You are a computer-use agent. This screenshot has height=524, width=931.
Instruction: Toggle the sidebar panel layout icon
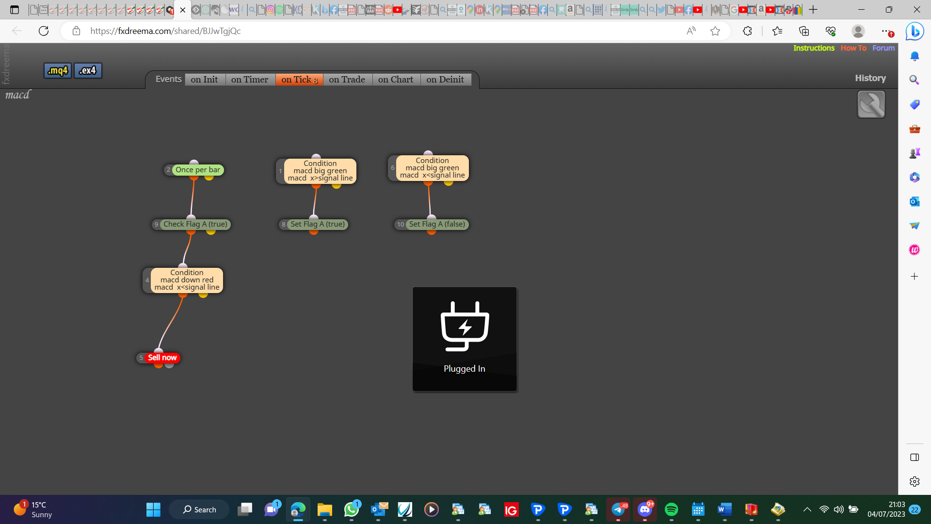pos(915,458)
